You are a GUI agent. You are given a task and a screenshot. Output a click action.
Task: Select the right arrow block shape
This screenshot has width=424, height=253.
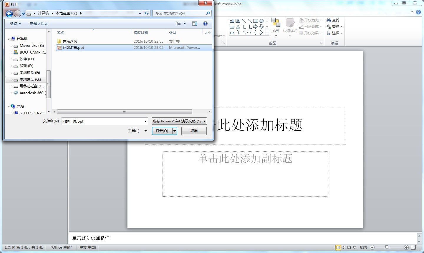coord(256,27)
